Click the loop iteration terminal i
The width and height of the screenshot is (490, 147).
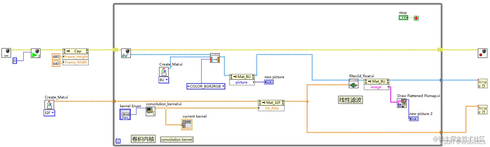[x=118, y=141]
